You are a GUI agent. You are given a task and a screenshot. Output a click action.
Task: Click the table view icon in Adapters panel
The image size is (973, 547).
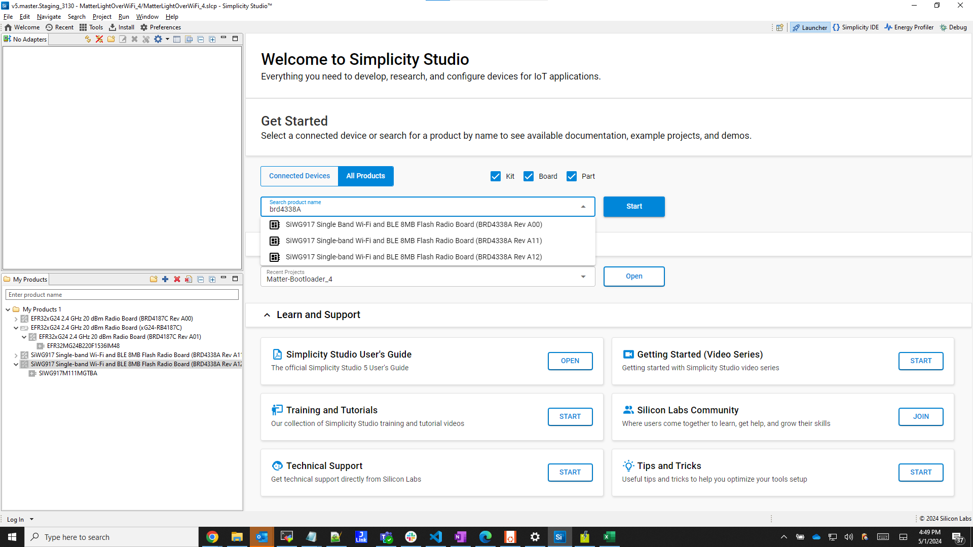click(x=177, y=39)
